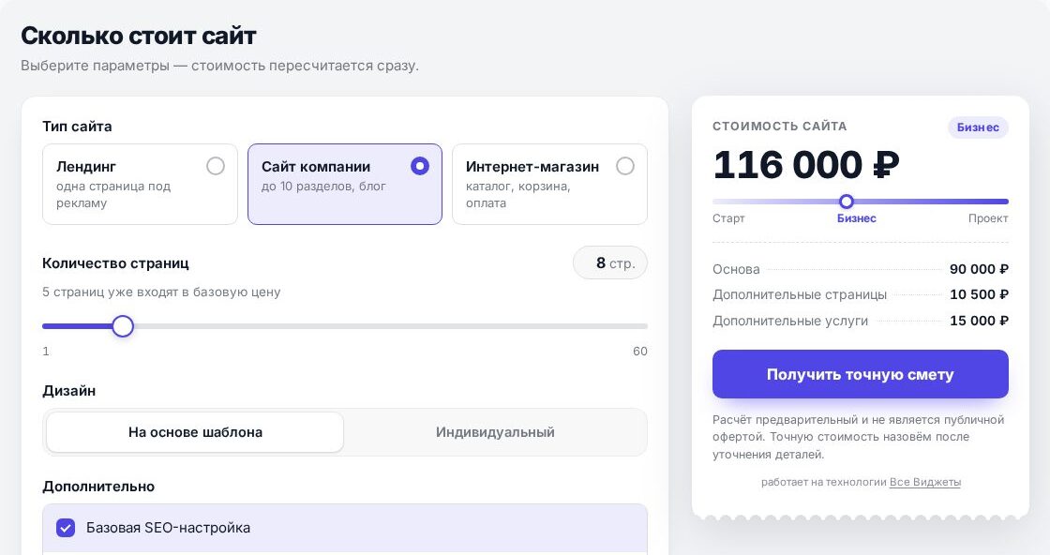Click the Количество страниц heading
The image size is (1050, 555).
115,263
